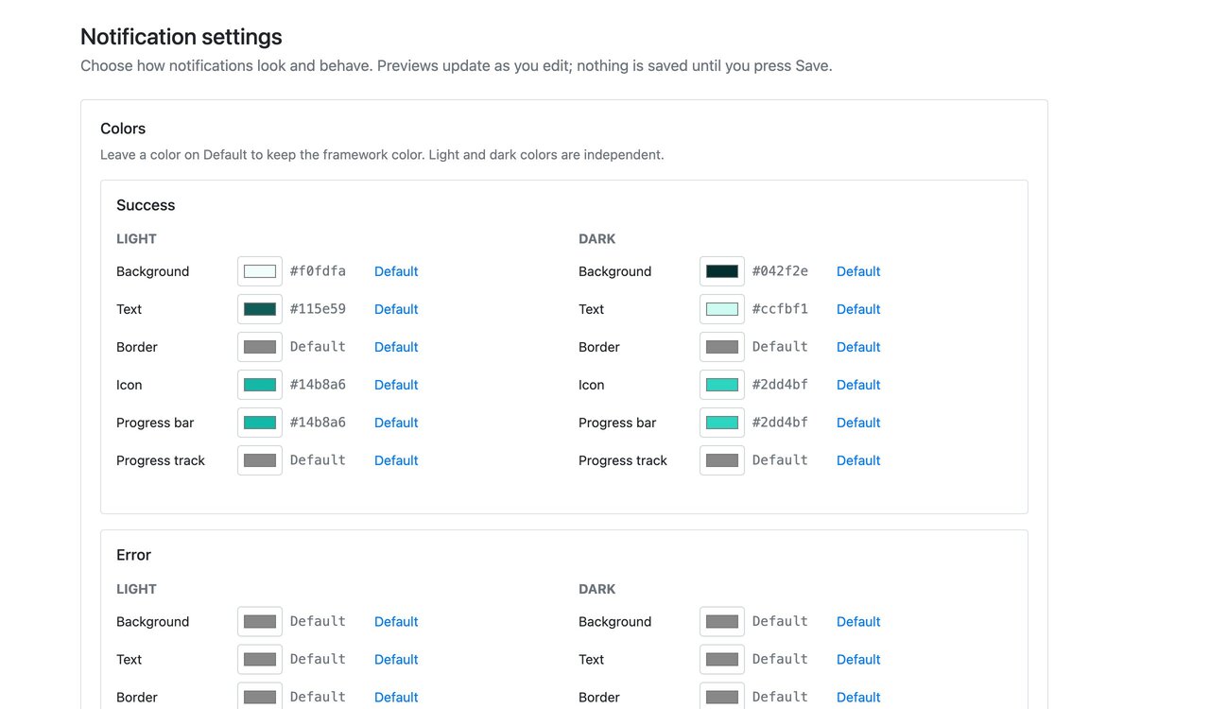
Task: Open Success light Background color swatch
Action: pyautogui.click(x=260, y=271)
